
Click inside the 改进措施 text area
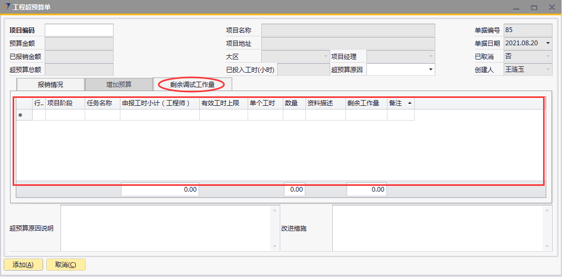pos(437,228)
